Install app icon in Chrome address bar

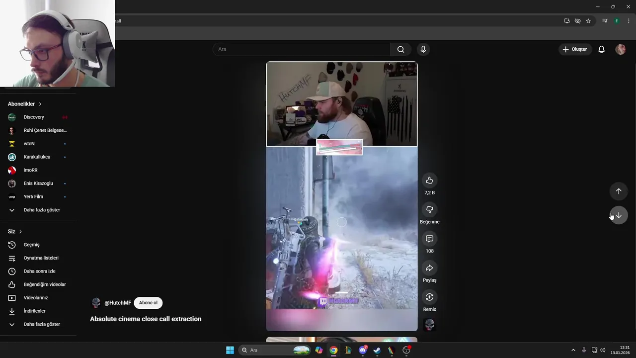pyautogui.click(x=567, y=21)
